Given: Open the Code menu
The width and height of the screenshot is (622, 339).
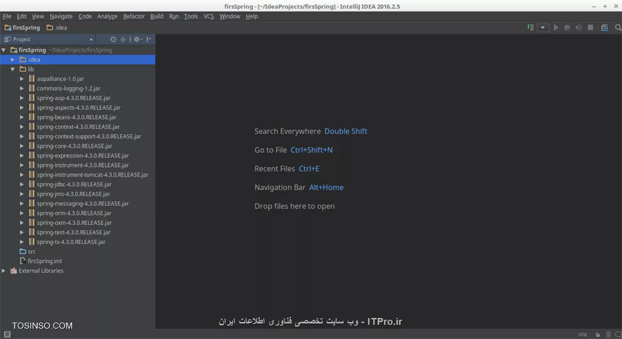Looking at the screenshot, I should pyautogui.click(x=85, y=16).
